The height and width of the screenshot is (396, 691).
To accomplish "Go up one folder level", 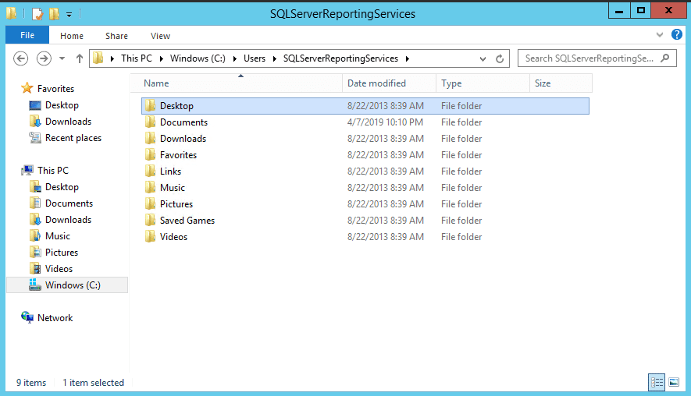I will 80,58.
